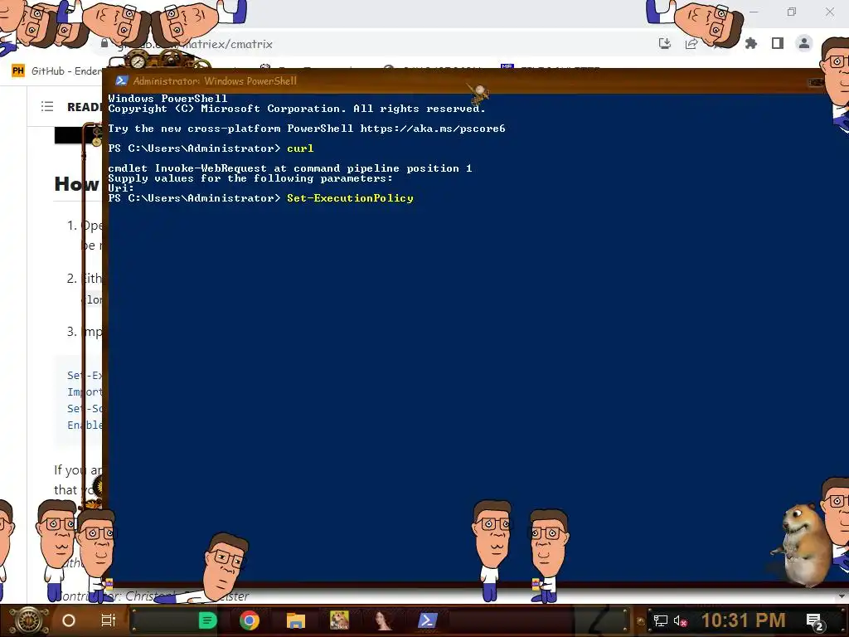Open the 10:31 PM clock
Image resolution: width=849 pixels, height=637 pixels.
pos(743,620)
